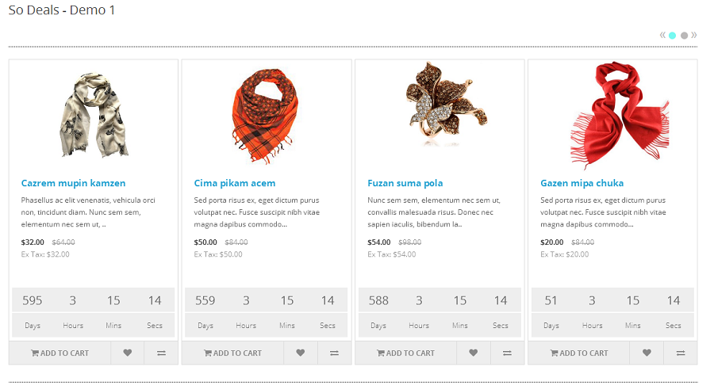The width and height of the screenshot is (714, 389).
Task: Add Fuzan suma pola to wishlist
Action: pos(474,353)
